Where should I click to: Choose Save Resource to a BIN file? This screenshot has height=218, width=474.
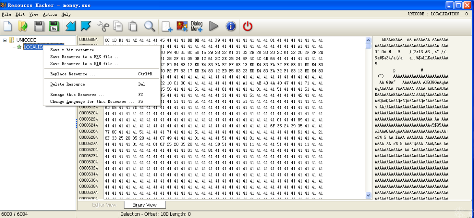pyautogui.click(x=102, y=63)
